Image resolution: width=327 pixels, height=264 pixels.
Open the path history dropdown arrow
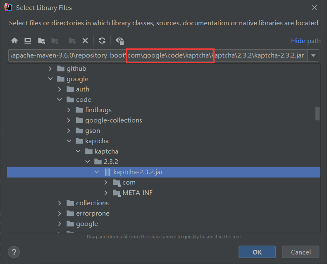click(313, 55)
